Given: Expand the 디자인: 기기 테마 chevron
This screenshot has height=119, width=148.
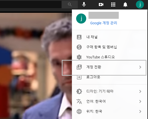Looking at the screenshot, I should [x=140, y=91].
